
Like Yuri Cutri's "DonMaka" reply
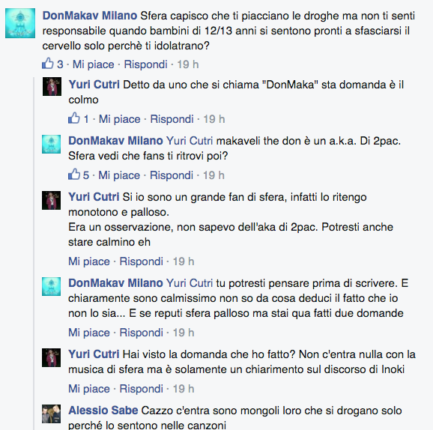pyautogui.click(x=119, y=119)
